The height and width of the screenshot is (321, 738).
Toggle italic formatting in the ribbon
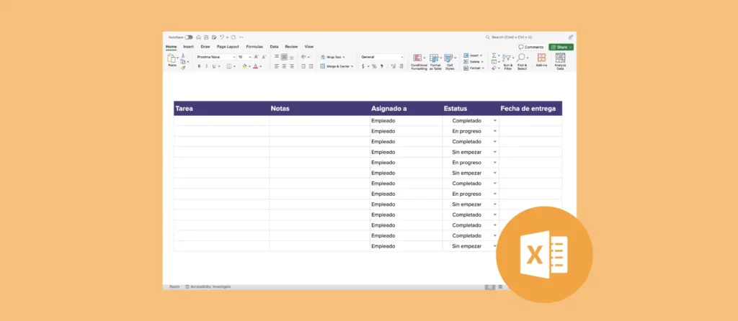coord(207,66)
